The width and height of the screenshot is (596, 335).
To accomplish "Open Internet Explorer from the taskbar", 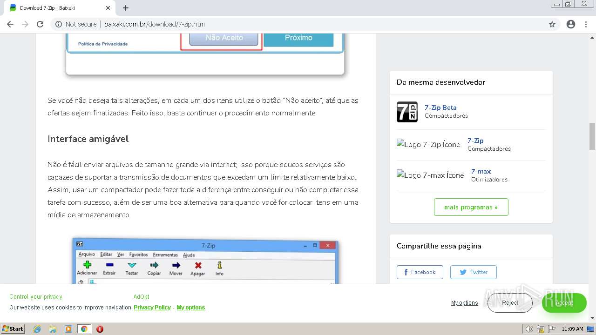I will pos(37,329).
